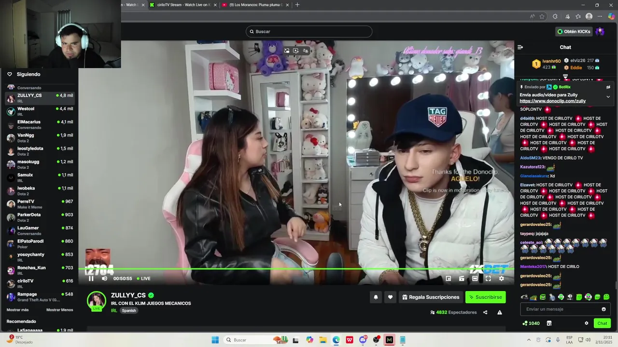Image resolution: width=618 pixels, height=347 pixels.
Task: Seek on the green video progress bar
Action: click(x=296, y=269)
